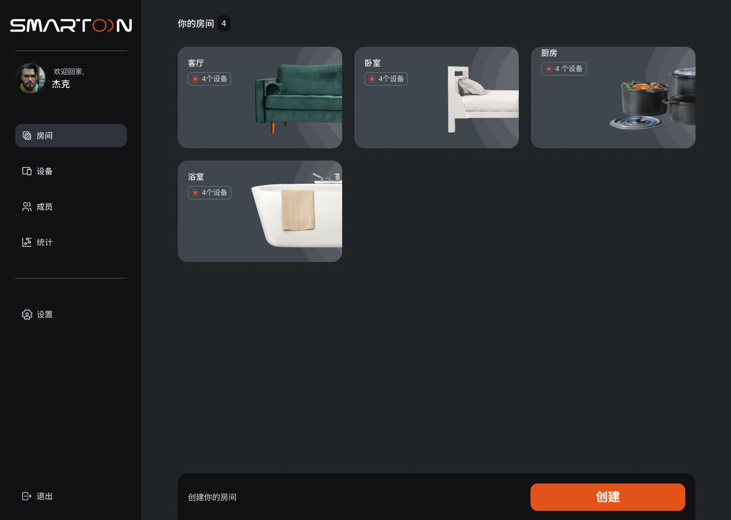Click the rooms icon in sidebar

[x=27, y=136]
